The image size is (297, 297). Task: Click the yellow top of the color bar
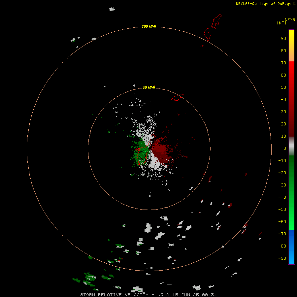click(x=291, y=36)
